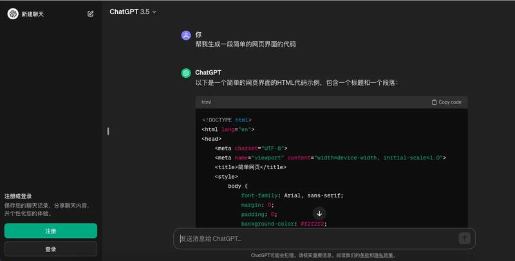
Task: Click the <html lang="en"> code line
Action: coord(228,129)
